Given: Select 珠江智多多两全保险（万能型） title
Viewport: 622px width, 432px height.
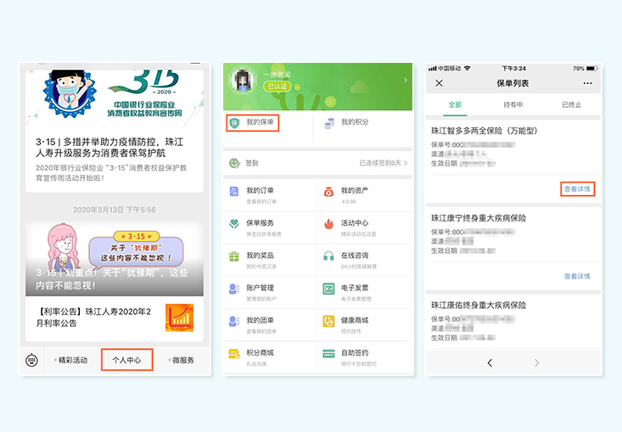Looking at the screenshot, I should click(x=485, y=131).
